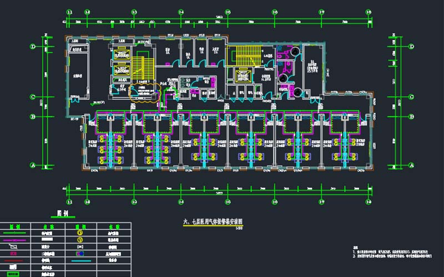The width and height of the screenshot is (444, 277).
Task: Select the wide yellow staircase near axis 15
Action: tap(241, 55)
